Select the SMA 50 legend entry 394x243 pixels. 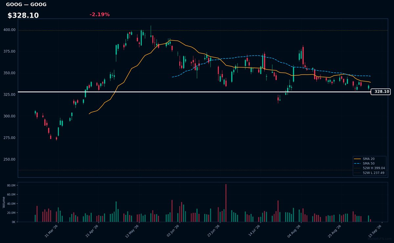(369, 163)
